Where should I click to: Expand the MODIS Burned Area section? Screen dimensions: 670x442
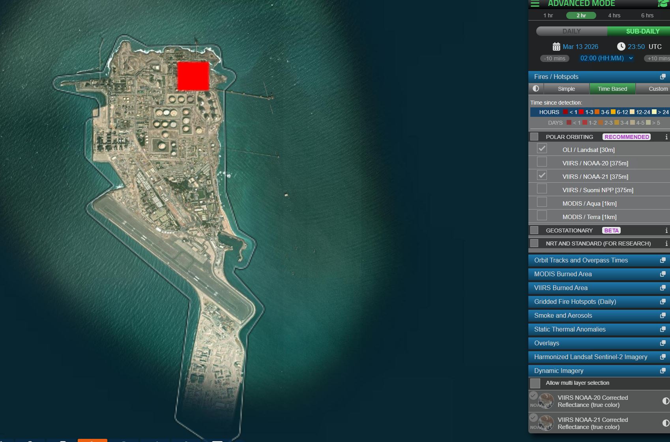click(x=599, y=274)
